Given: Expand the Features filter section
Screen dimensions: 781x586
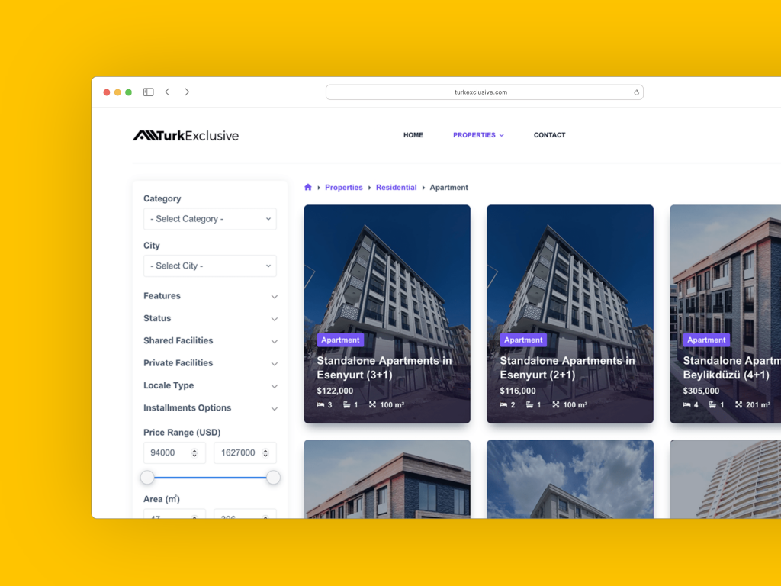Looking at the screenshot, I should (x=210, y=296).
